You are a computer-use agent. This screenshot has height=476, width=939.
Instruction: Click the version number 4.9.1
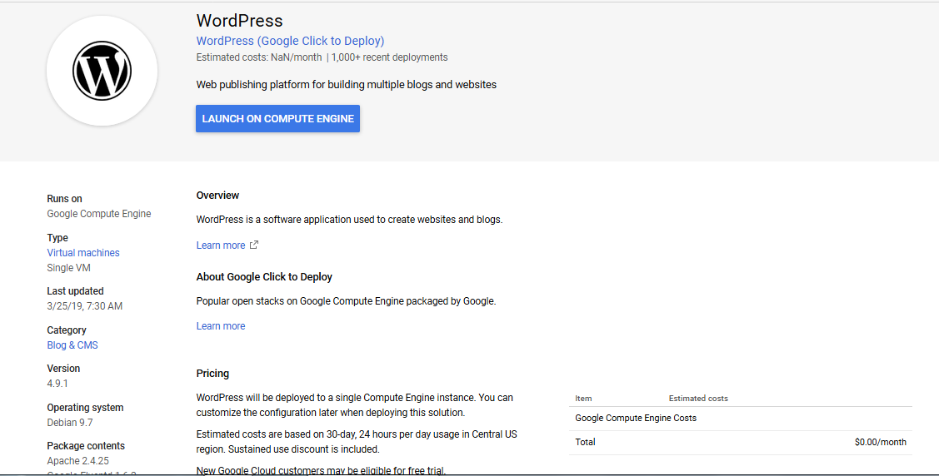57,384
